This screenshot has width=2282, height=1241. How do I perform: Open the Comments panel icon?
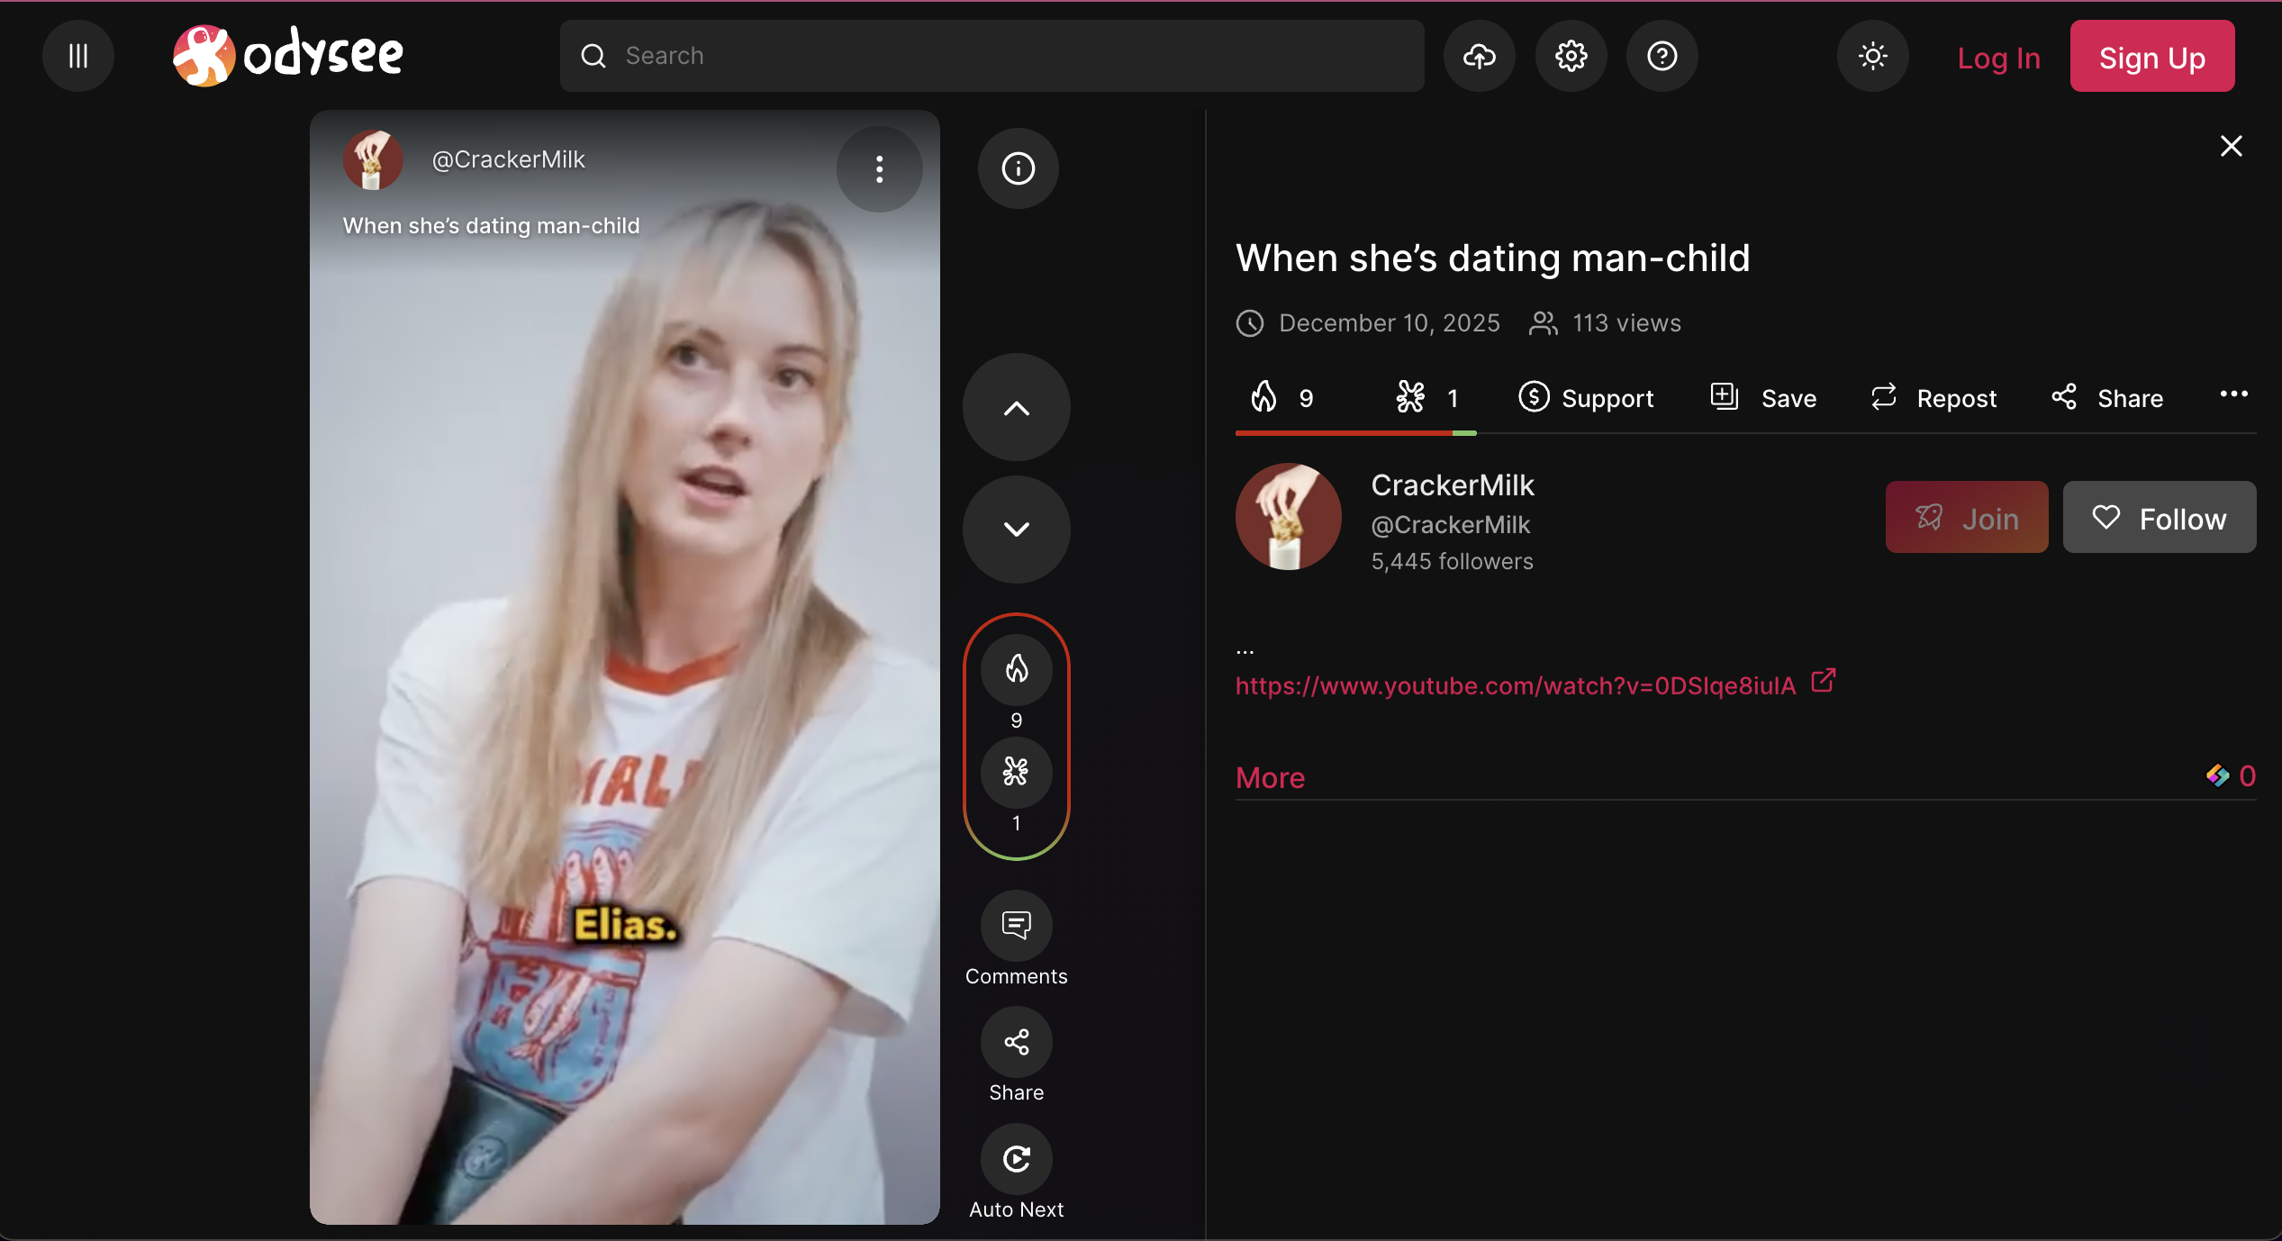coord(1016,926)
